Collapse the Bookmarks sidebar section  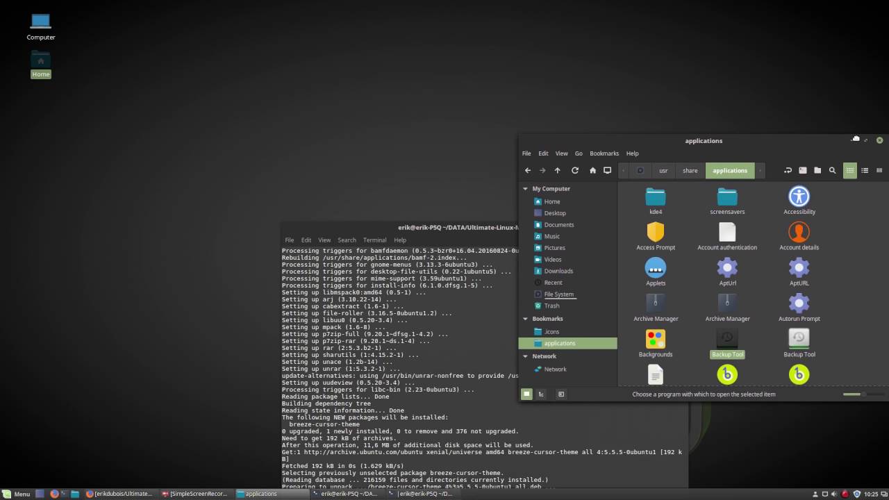pos(525,319)
